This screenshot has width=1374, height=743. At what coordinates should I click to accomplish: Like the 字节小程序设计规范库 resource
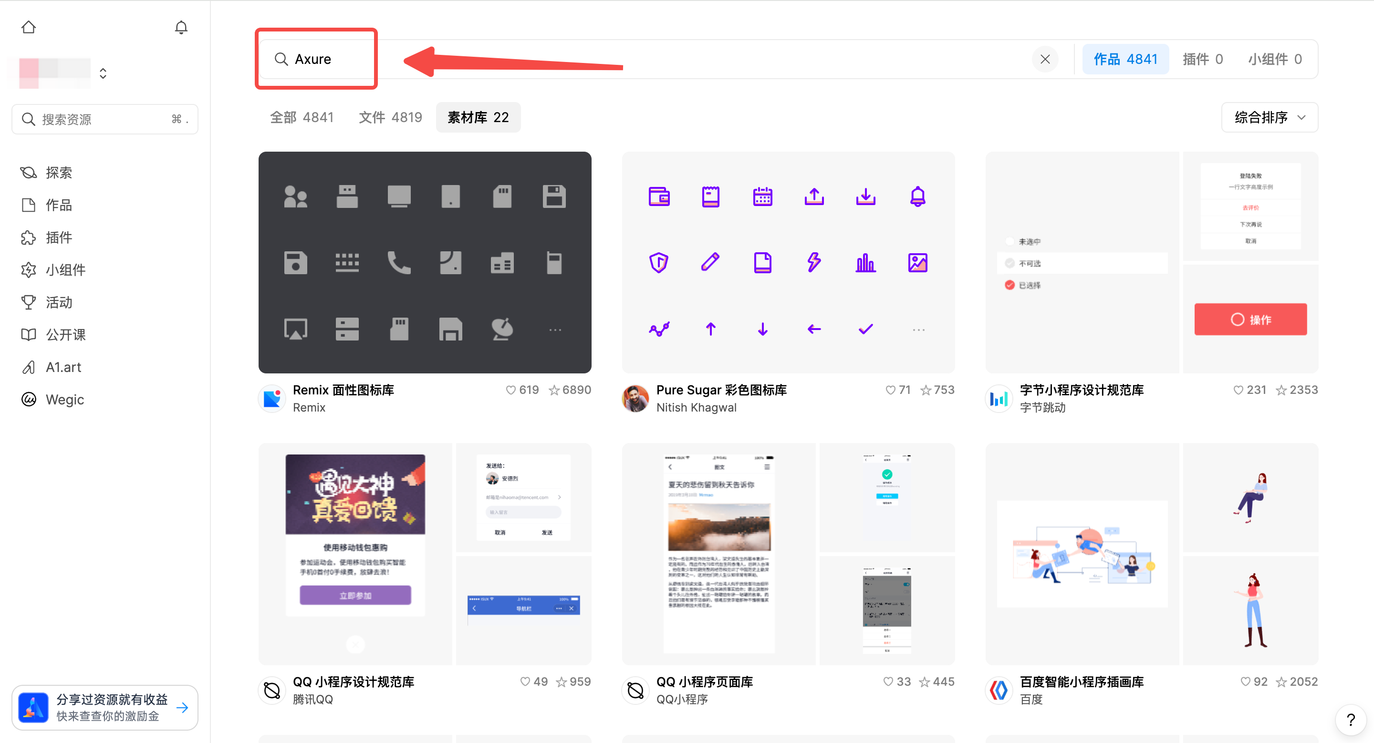[x=1239, y=390]
